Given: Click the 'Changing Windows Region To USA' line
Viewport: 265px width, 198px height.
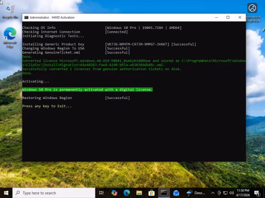Looking at the screenshot, I should (53, 49).
